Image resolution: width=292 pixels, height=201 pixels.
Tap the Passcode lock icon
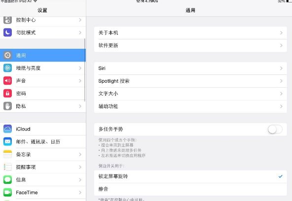pyautogui.click(x=7, y=93)
